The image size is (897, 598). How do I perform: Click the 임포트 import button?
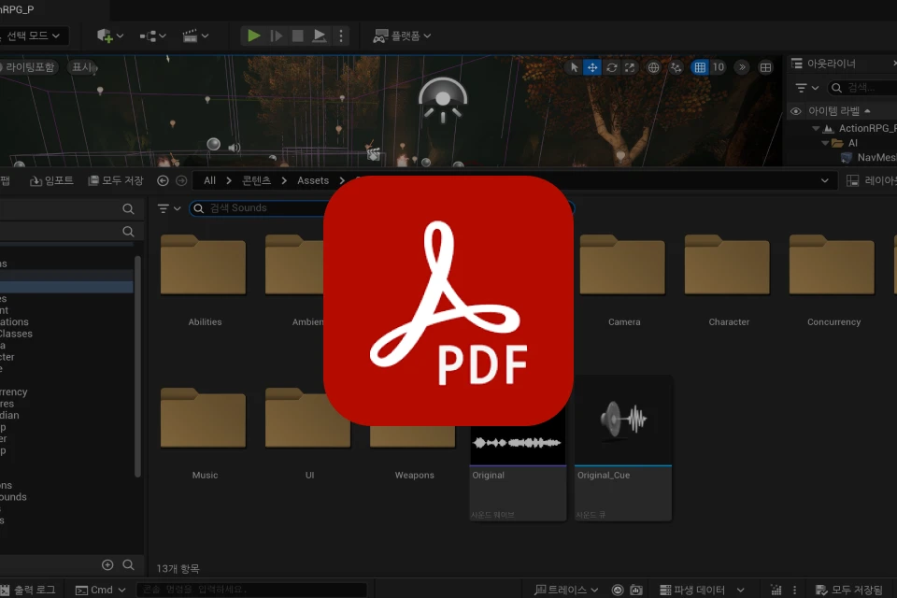coord(51,181)
